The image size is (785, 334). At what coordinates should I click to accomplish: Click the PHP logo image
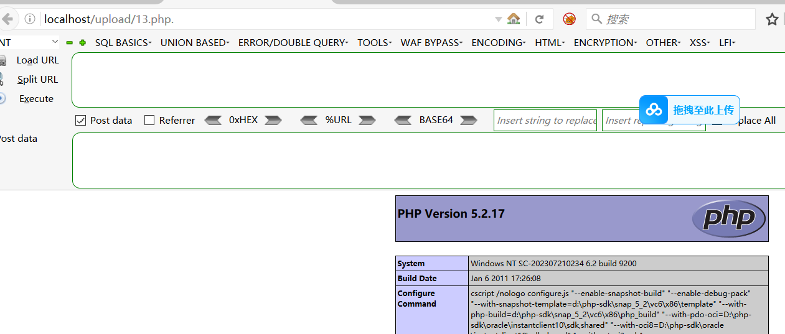coord(728,218)
